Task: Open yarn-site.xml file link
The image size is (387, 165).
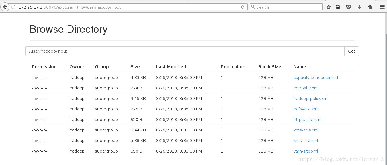Action: 306,151
